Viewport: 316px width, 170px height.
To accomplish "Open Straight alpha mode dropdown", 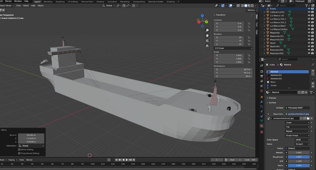I will (302, 144).
